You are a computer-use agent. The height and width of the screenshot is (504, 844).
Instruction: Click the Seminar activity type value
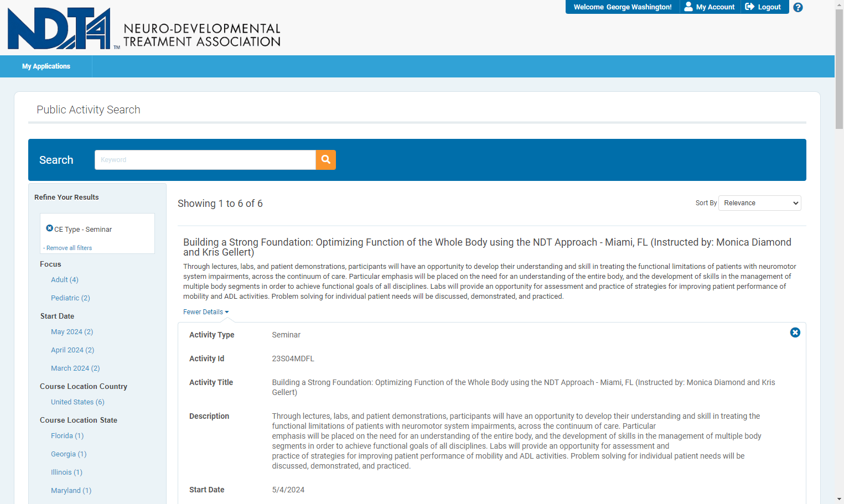(286, 335)
